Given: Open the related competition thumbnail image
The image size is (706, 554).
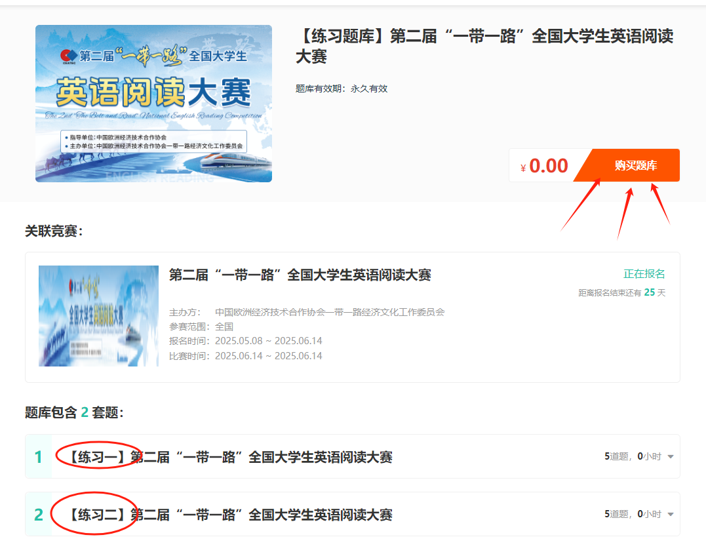Looking at the screenshot, I should [98, 316].
